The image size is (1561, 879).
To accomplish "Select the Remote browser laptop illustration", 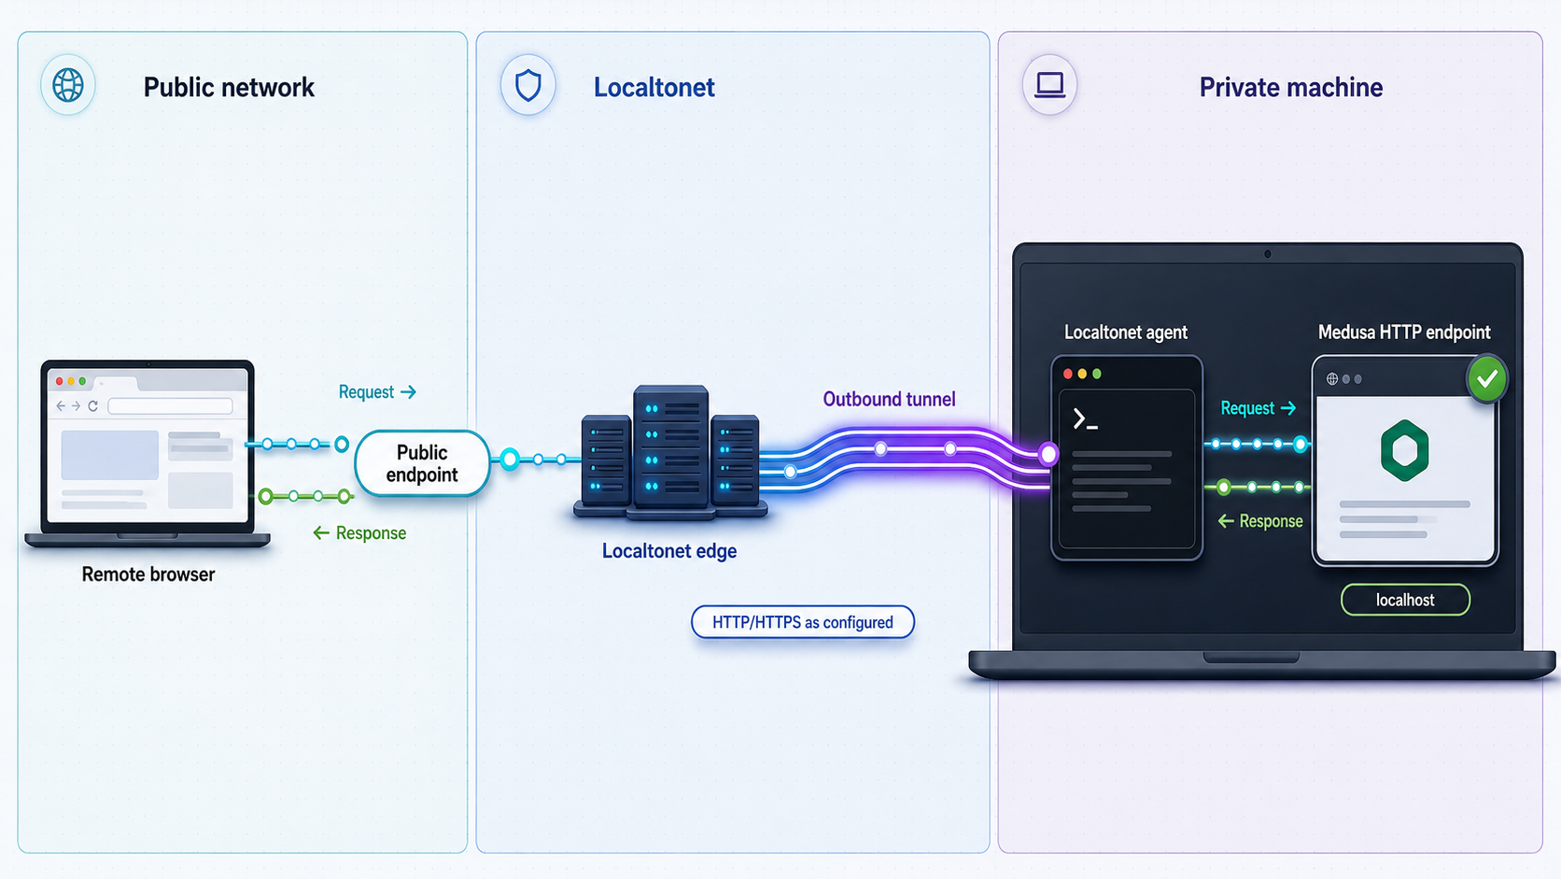I will tap(148, 453).
